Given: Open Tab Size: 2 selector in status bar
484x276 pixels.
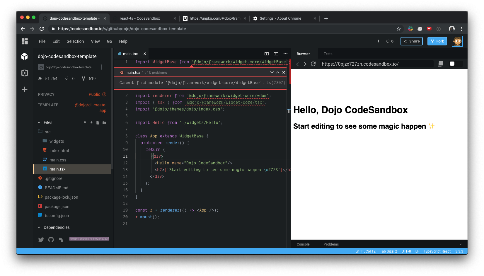Looking at the screenshot, I should point(388,251).
